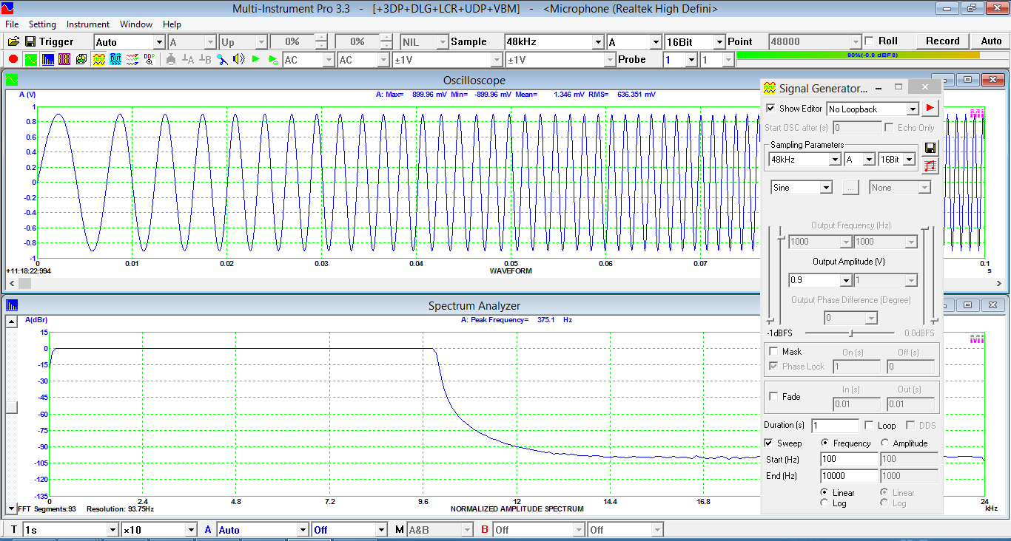Open the Setting menu
Screen dimensions: 1011x541
coord(42,24)
